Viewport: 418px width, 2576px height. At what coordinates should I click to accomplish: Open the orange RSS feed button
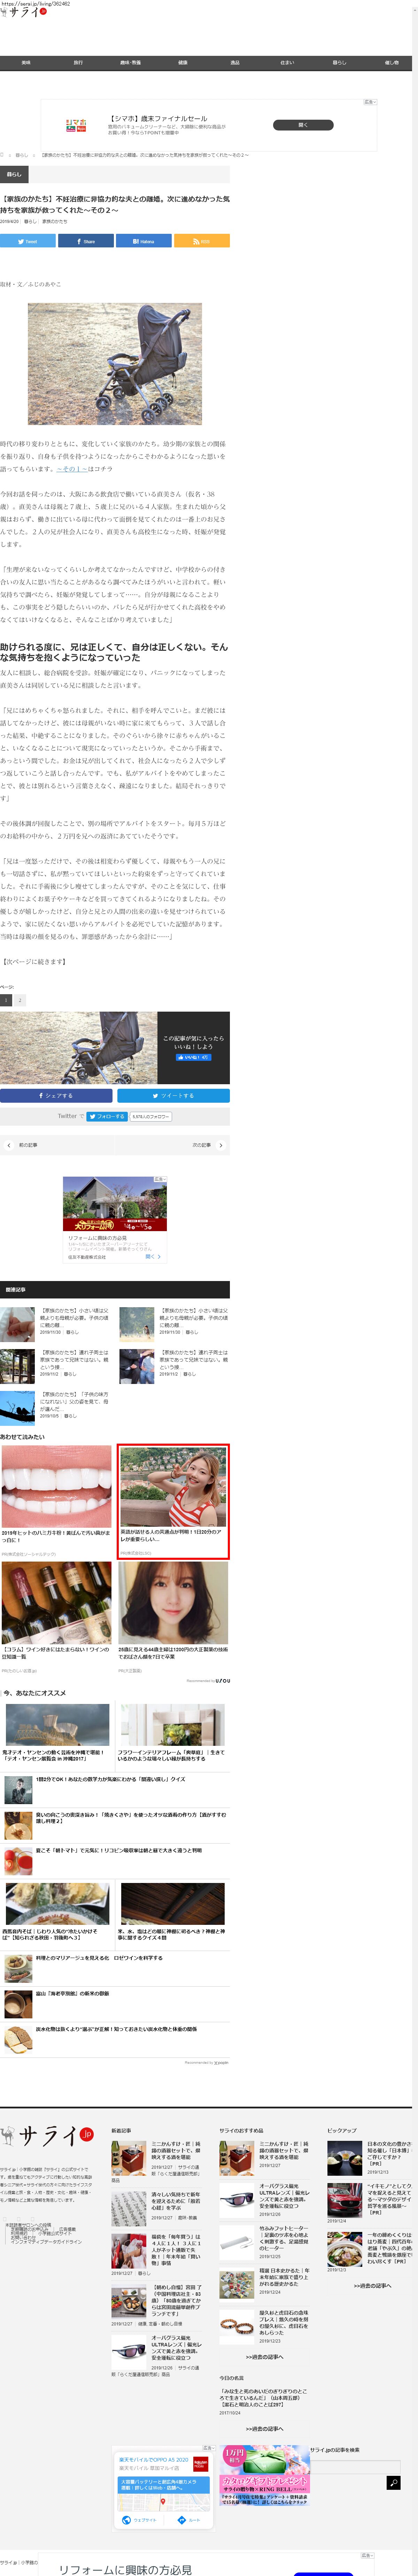pos(202,241)
